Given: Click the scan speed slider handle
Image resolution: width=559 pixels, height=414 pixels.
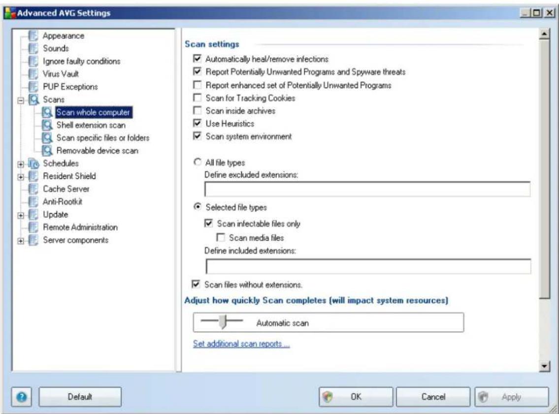Looking at the screenshot, I should pyautogui.click(x=223, y=321).
